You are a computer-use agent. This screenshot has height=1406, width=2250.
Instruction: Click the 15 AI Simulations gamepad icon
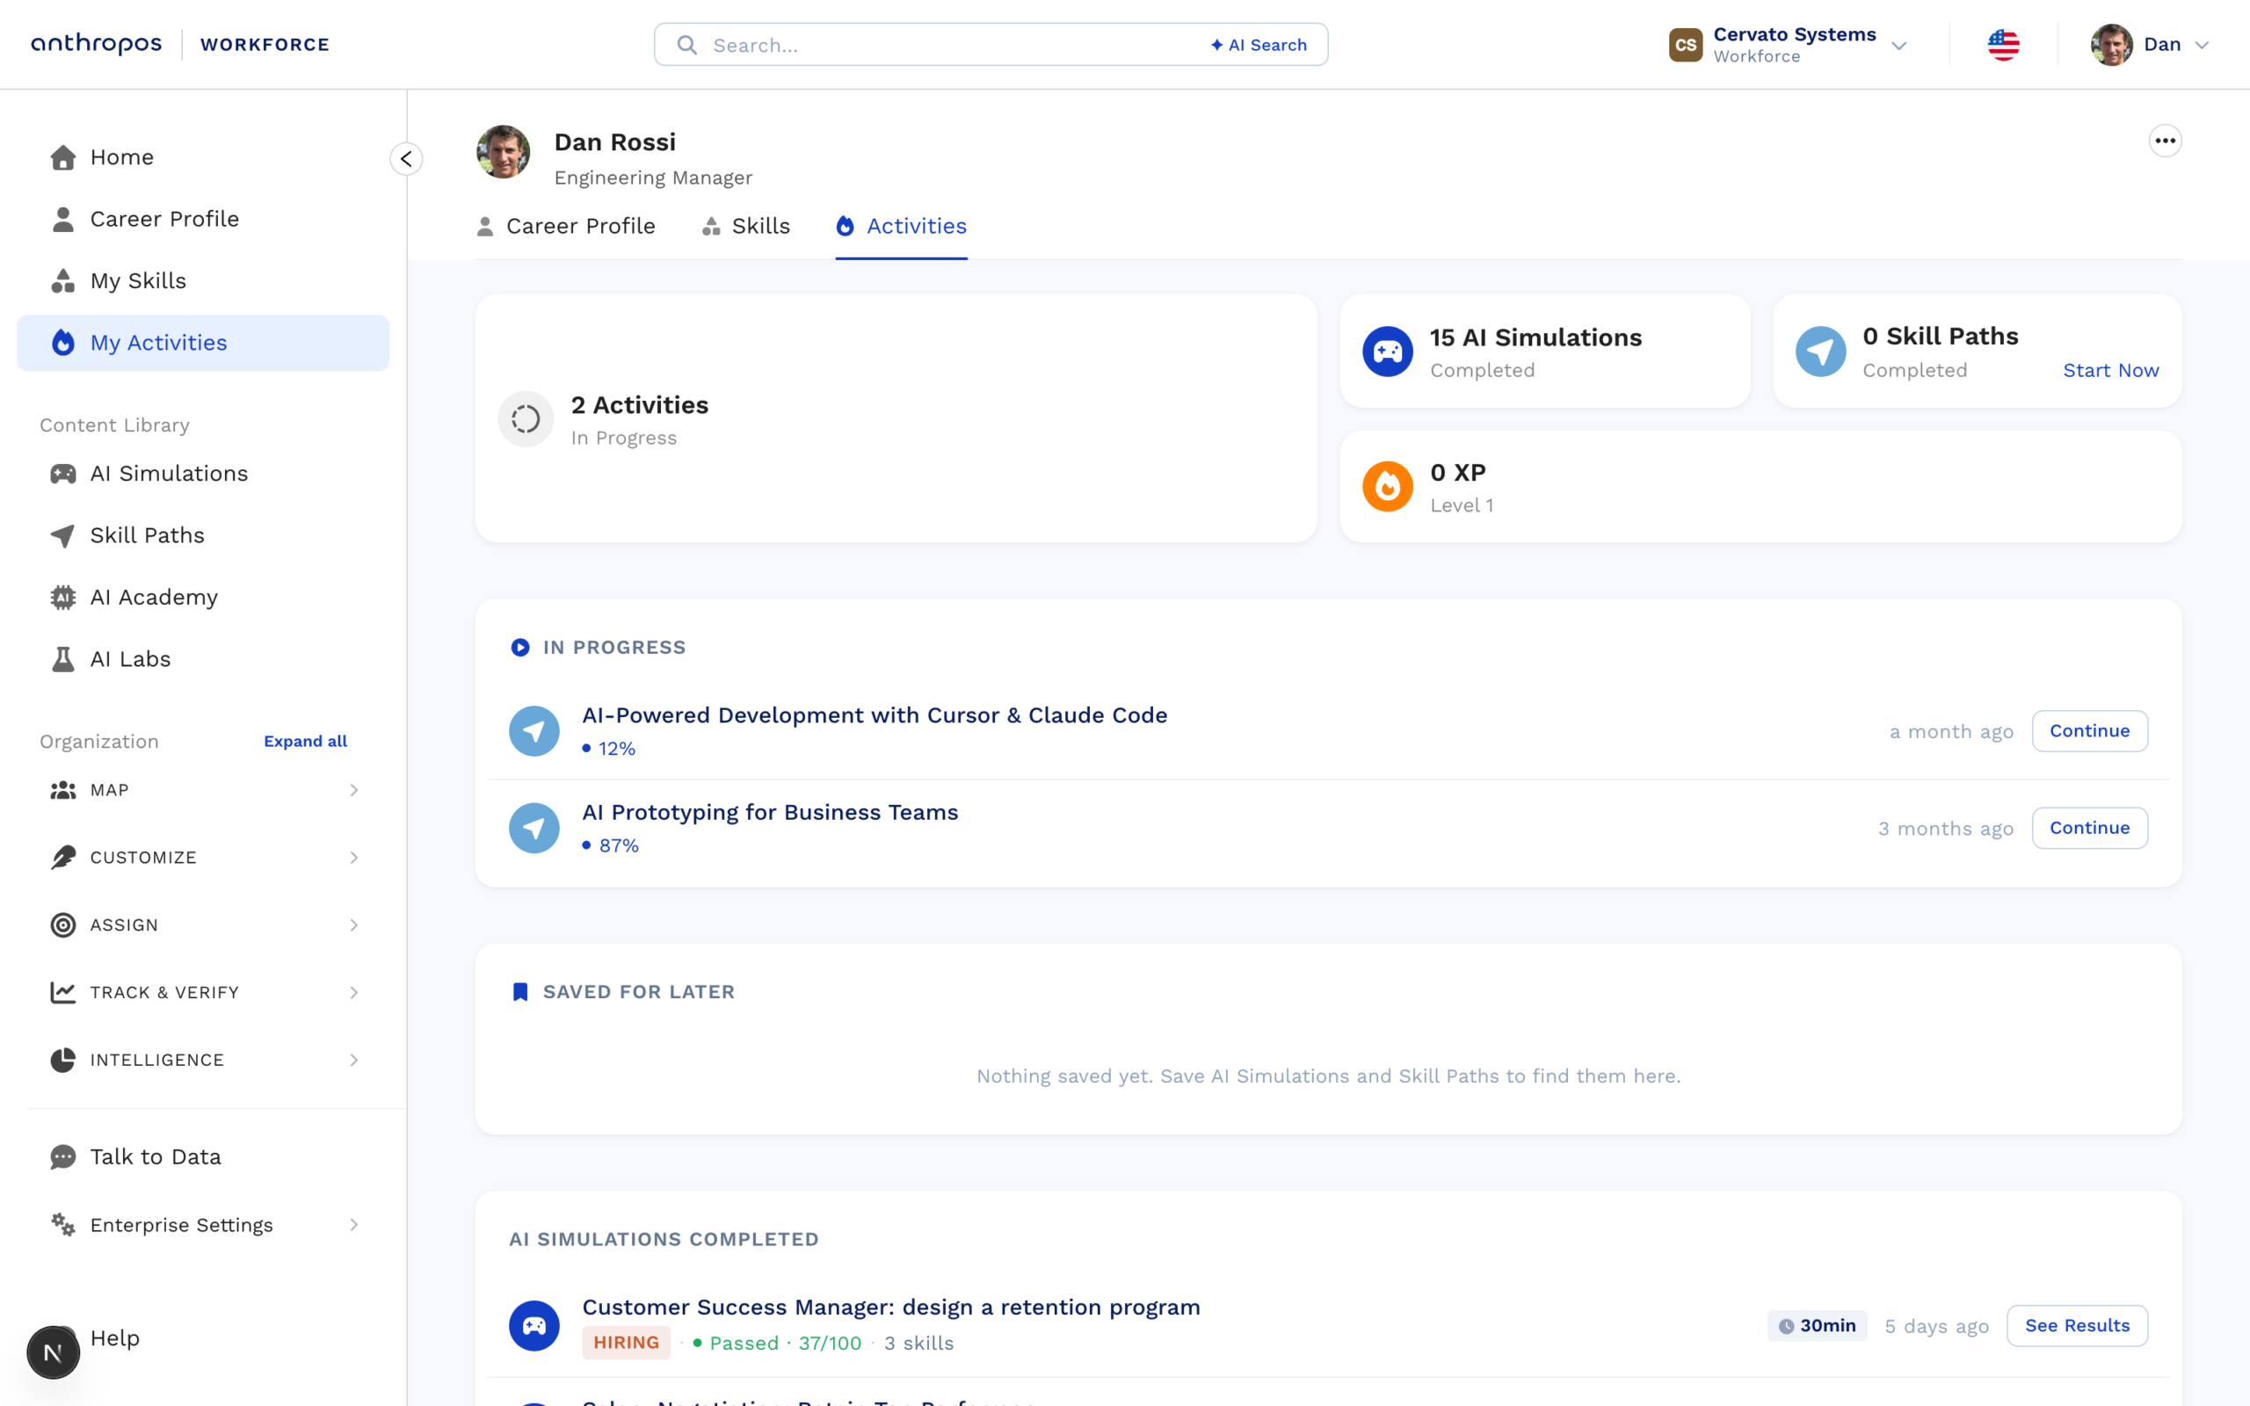click(x=1387, y=351)
